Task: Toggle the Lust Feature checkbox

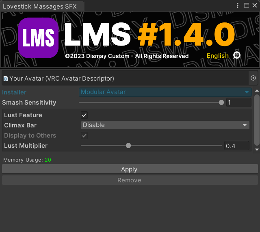Action: [84, 115]
